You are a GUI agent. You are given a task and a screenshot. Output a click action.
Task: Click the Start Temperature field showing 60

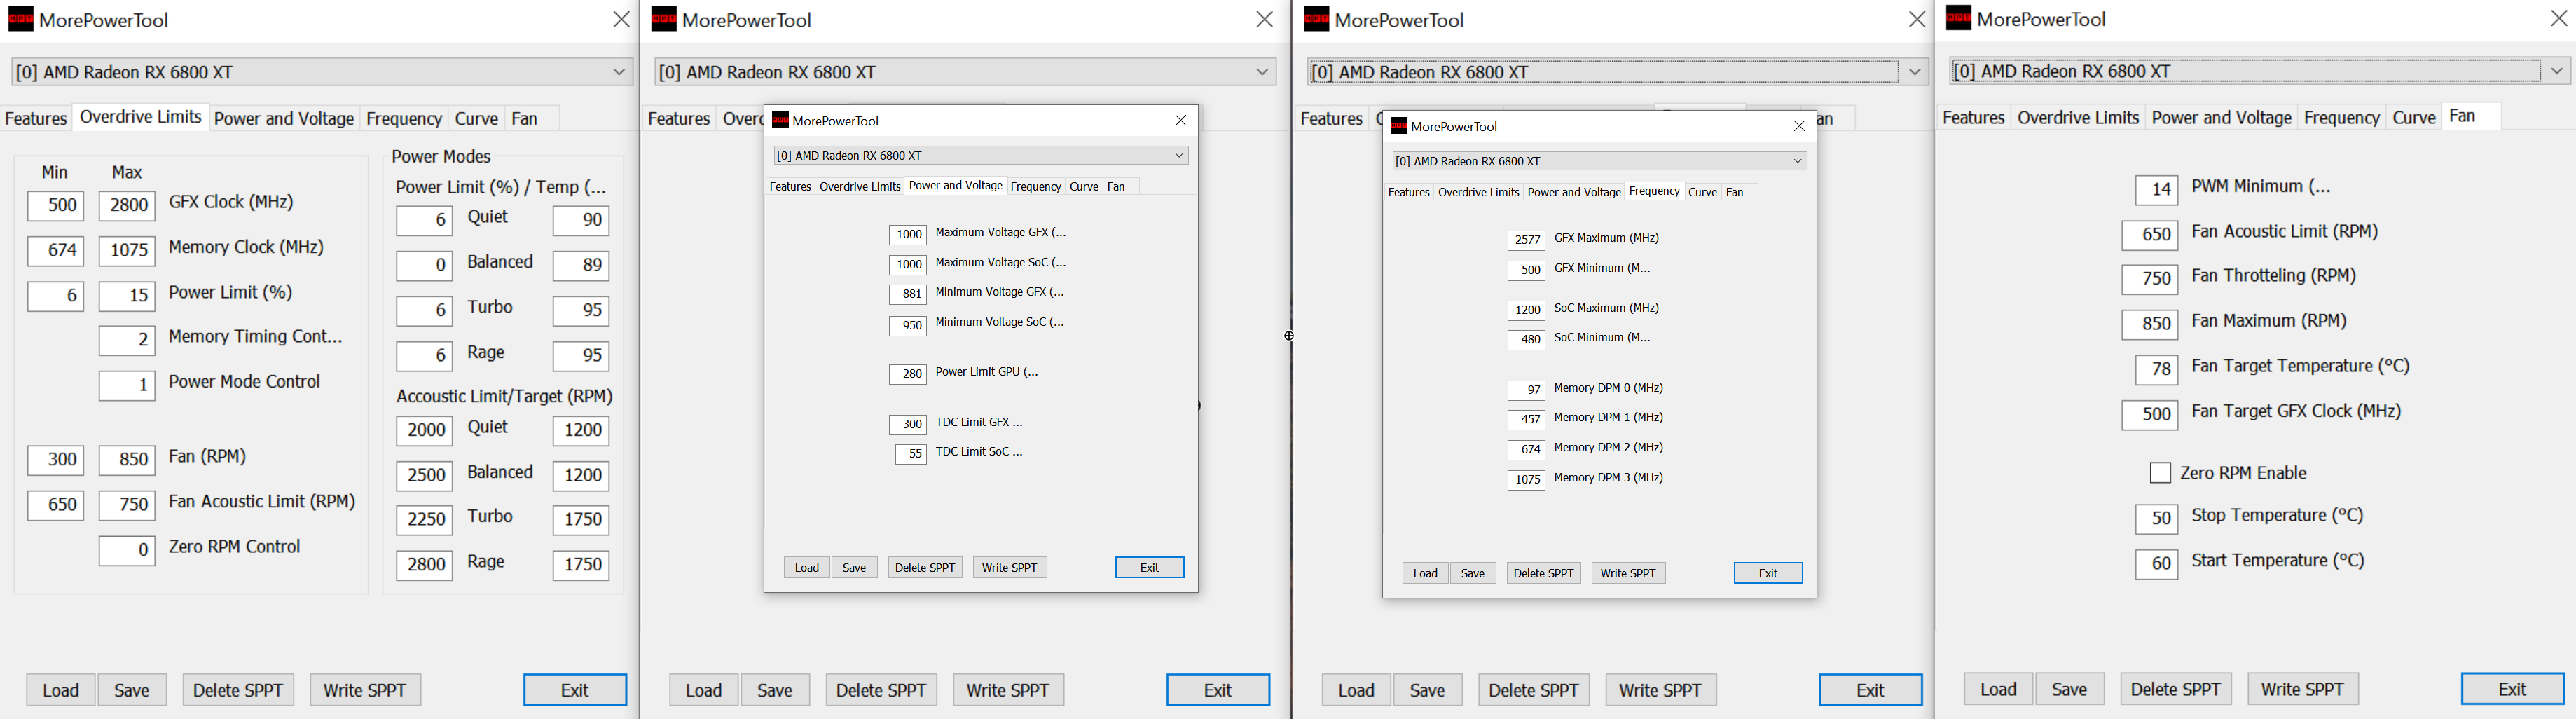click(2156, 564)
